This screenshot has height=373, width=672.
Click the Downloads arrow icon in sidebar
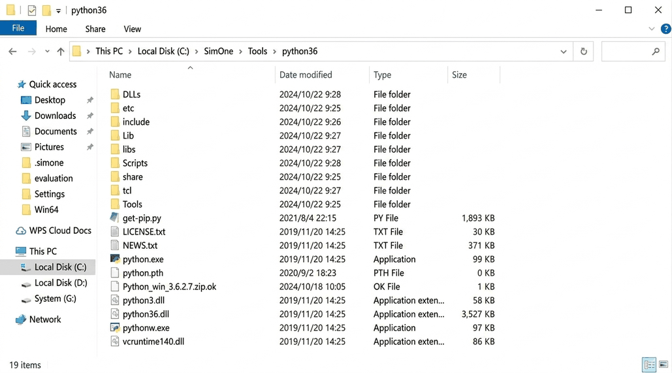point(26,116)
